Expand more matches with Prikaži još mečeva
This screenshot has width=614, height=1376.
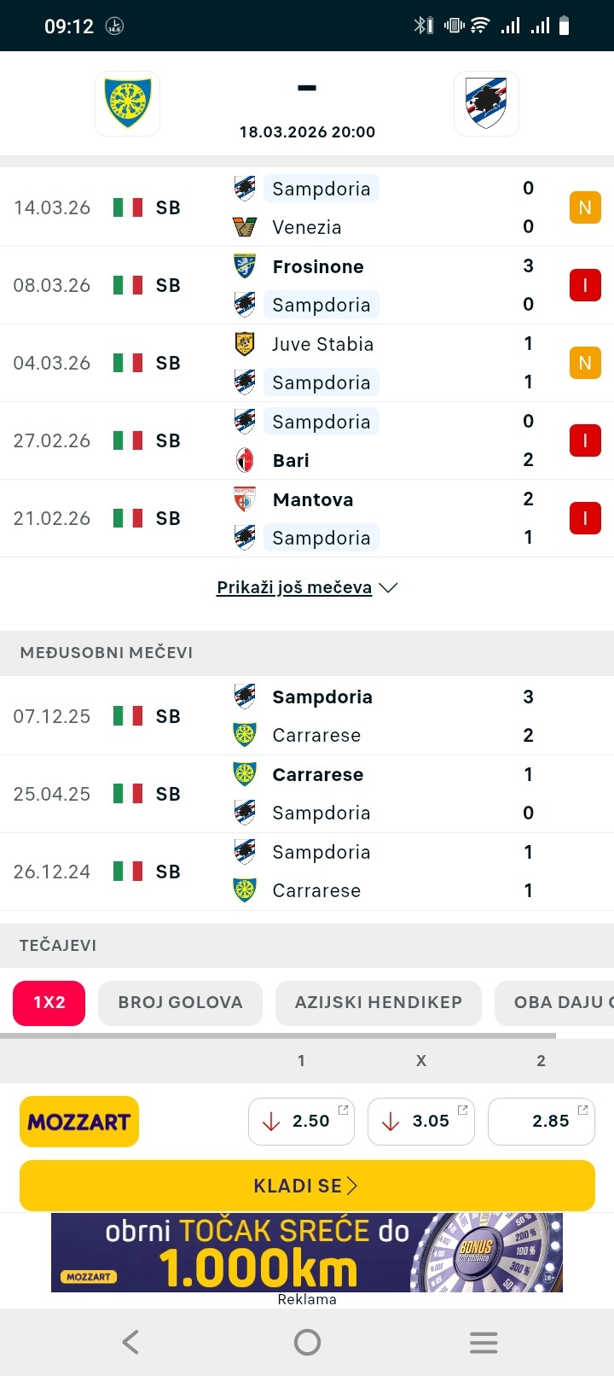(x=294, y=587)
